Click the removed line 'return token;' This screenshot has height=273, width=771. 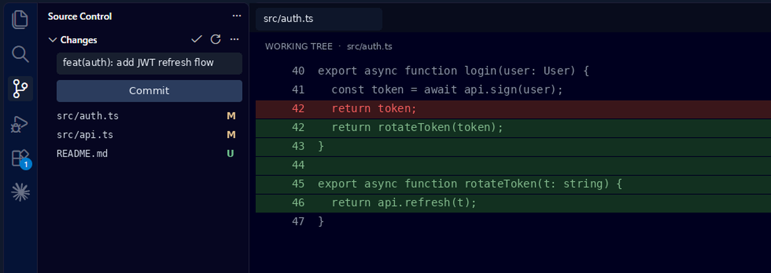(513, 109)
